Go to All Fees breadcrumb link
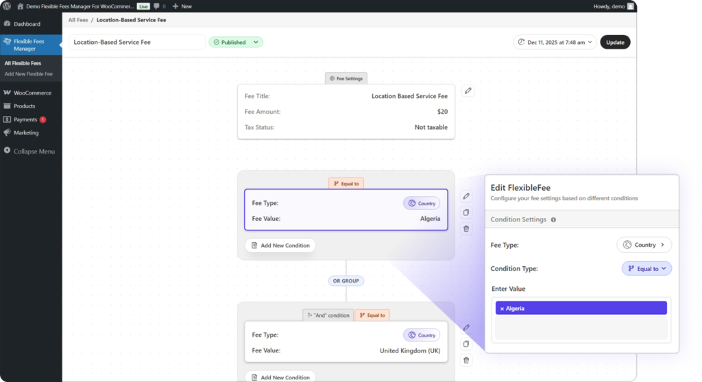702x382 pixels. pos(77,20)
